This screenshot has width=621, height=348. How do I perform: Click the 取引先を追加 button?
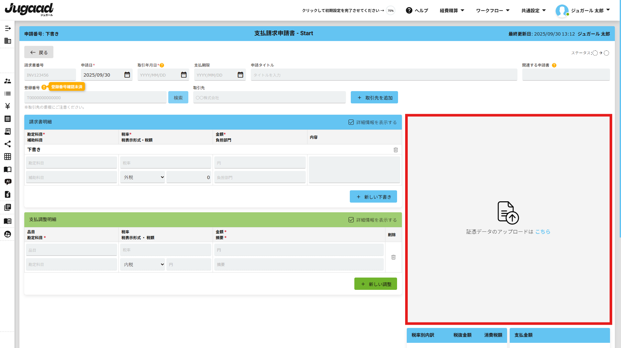pyautogui.click(x=374, y=98)
